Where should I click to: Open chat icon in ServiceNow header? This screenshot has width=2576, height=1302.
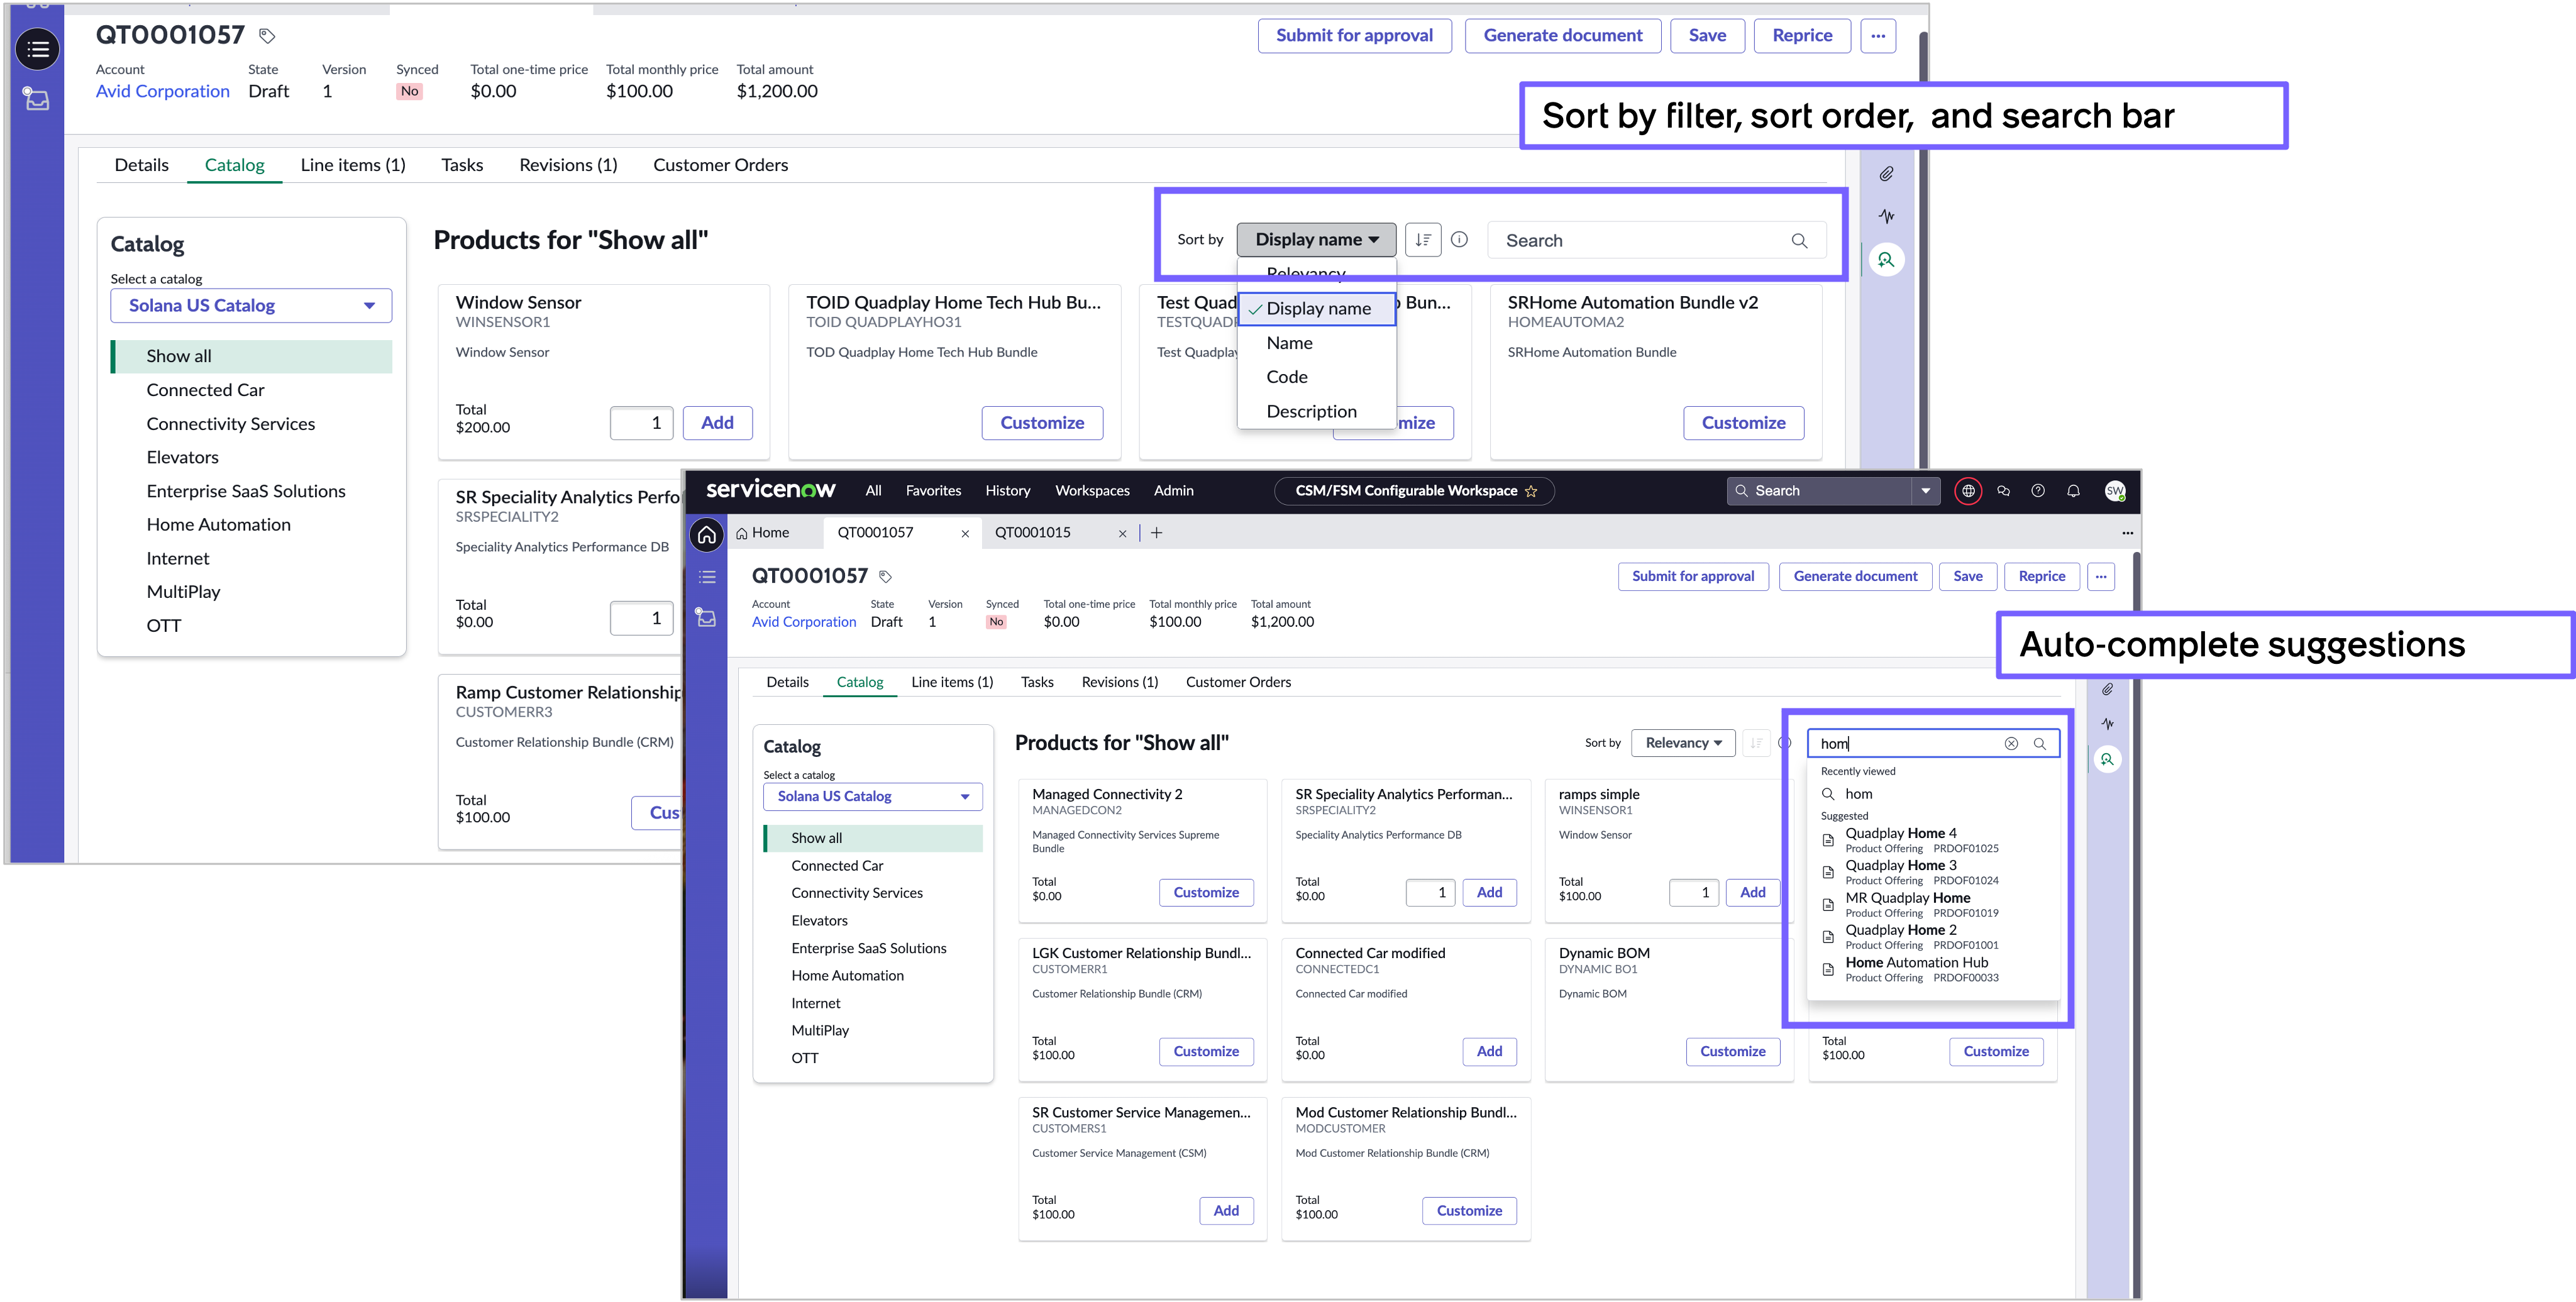[2003, 491]
